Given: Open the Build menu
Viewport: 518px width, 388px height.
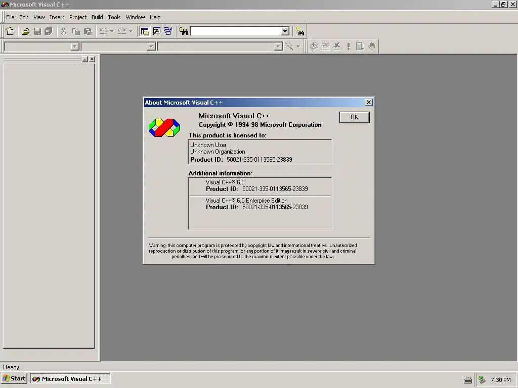Looking at the screenshot, I should pos(97,17).
